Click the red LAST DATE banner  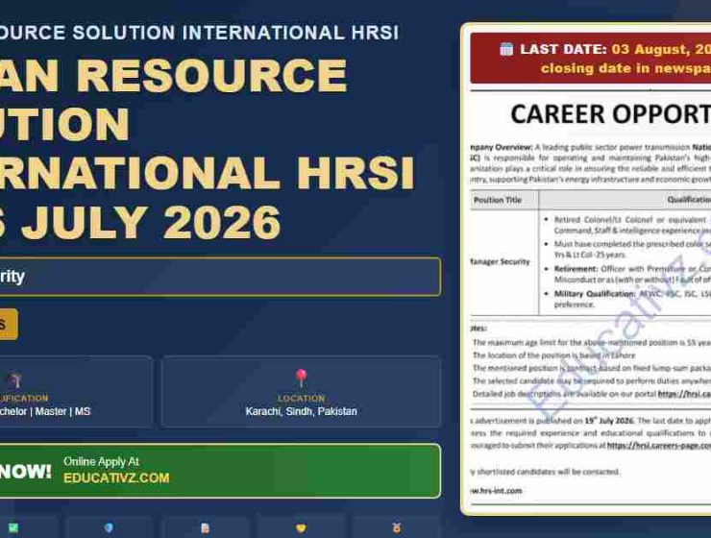coord(590,58)
